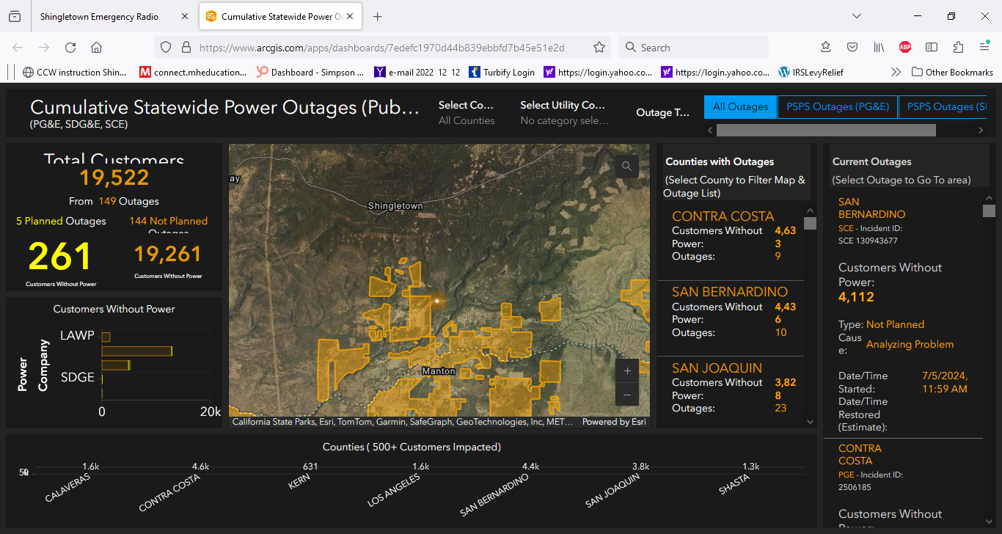
Task: Select CONTRA COSTA in the county list
Action: (723, 216)
